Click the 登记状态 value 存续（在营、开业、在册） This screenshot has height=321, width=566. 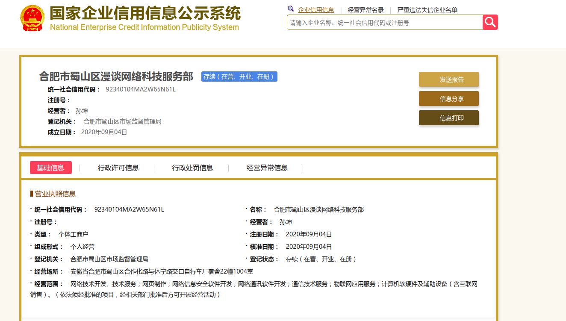pyautogui.click(x=321, y=259)
